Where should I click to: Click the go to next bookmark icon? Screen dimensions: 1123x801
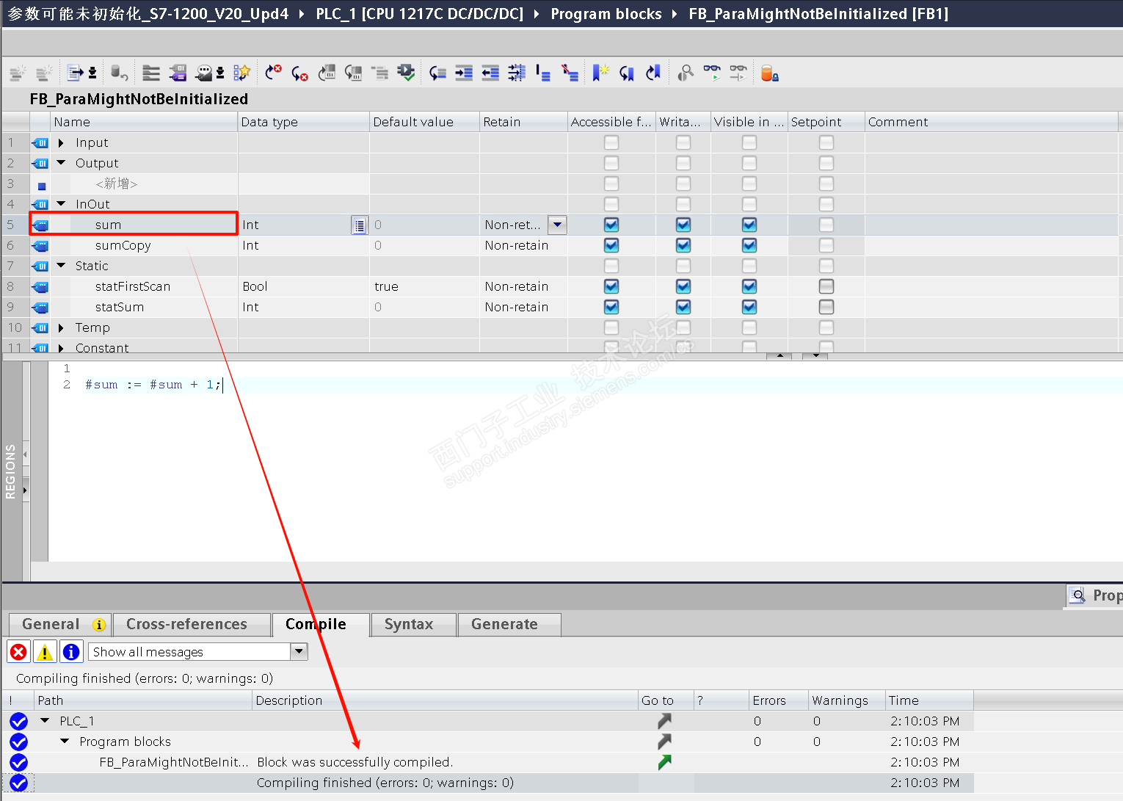627,73
